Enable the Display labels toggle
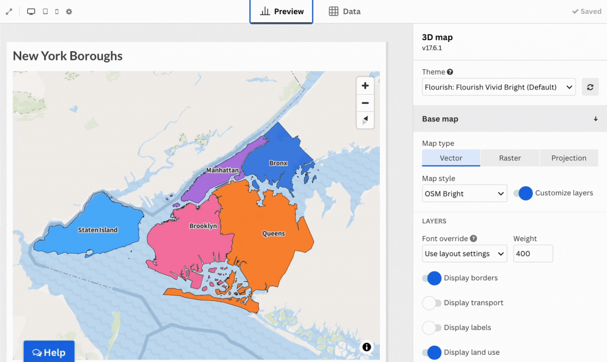The width and height of the screenshot is (607, 362). [432, 328]
